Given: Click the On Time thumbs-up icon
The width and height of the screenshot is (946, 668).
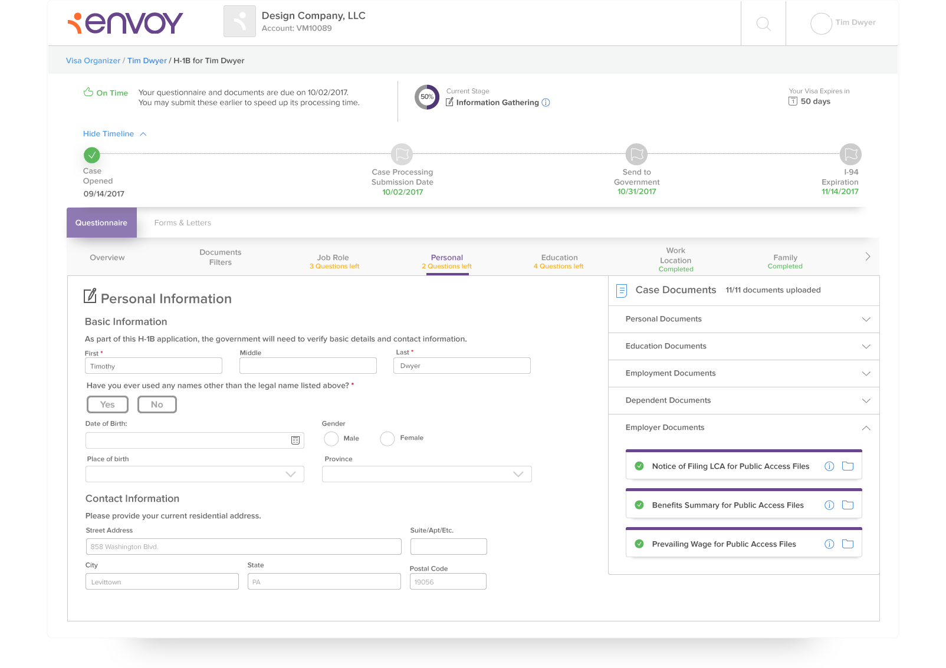Looking at the screenshot, I should coord(88,92).
